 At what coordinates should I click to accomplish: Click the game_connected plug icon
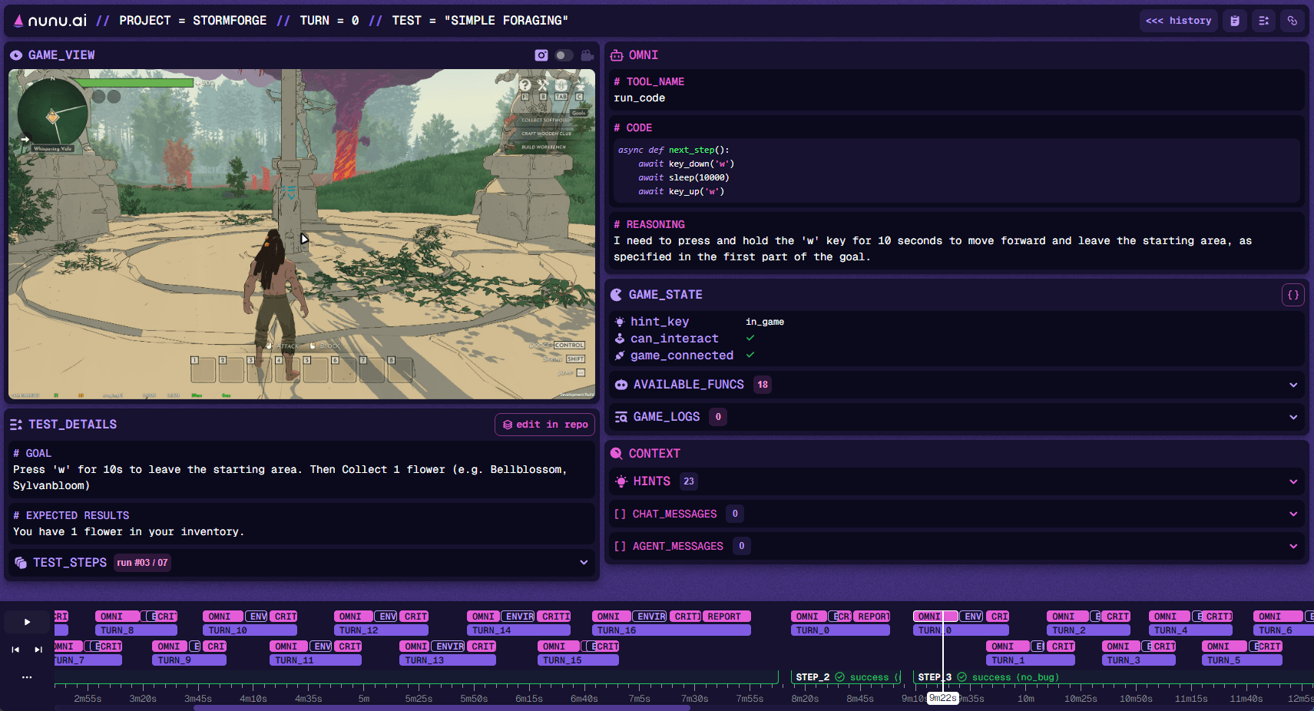pos(620,355)
